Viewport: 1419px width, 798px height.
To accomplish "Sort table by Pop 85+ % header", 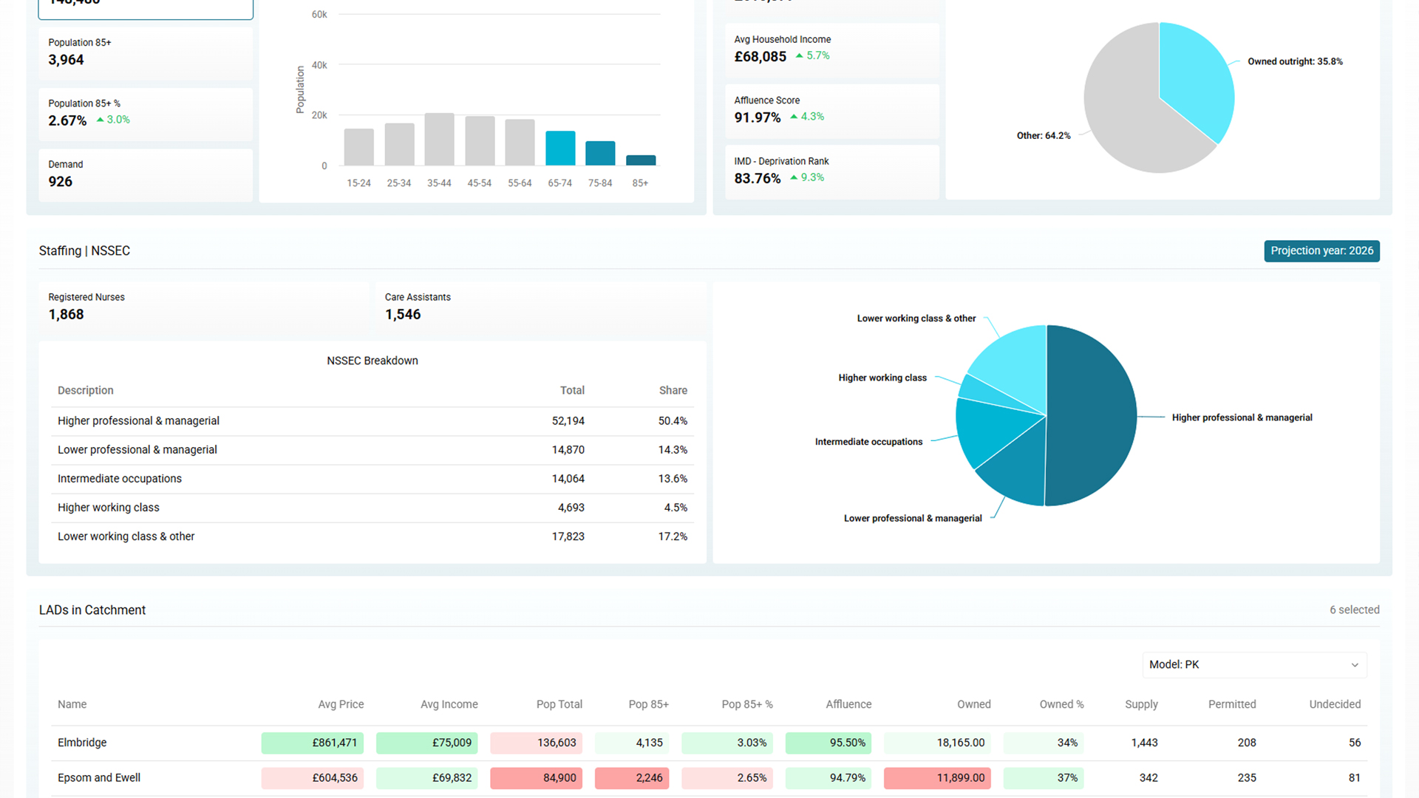I will tap(746, 704).
